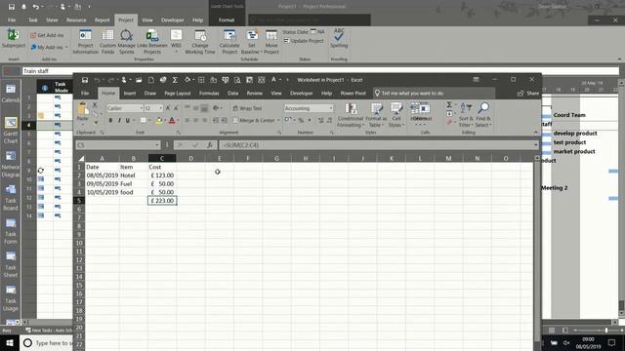
Task: Open Excel Formulas tab
Action: (209, 94)
